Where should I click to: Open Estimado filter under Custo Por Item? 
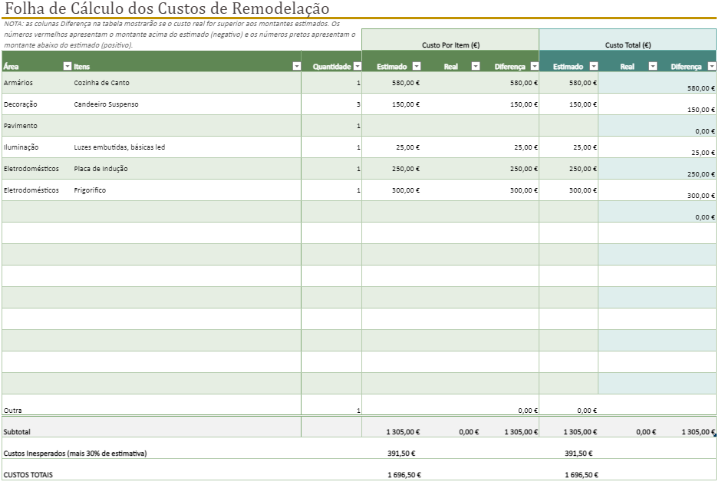pyautogui.click(x=417, y=66)
